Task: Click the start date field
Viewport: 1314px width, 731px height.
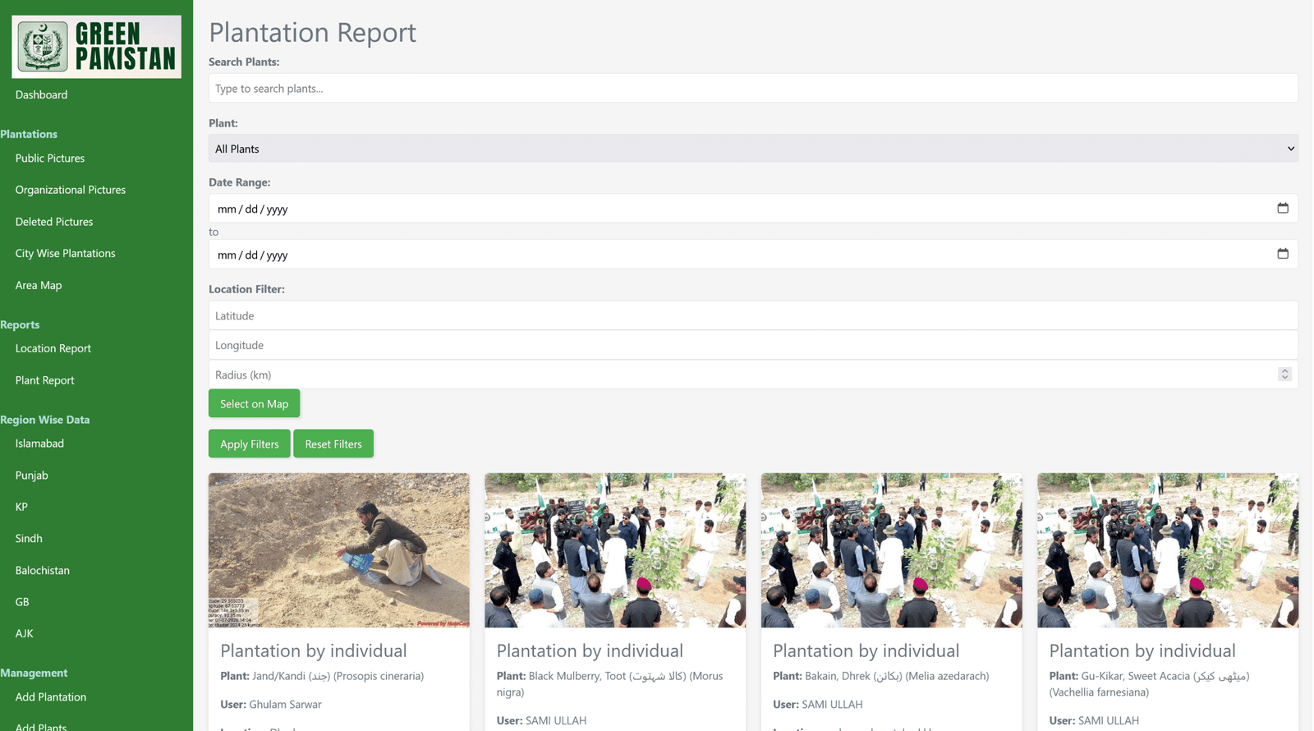Action: 753,209
